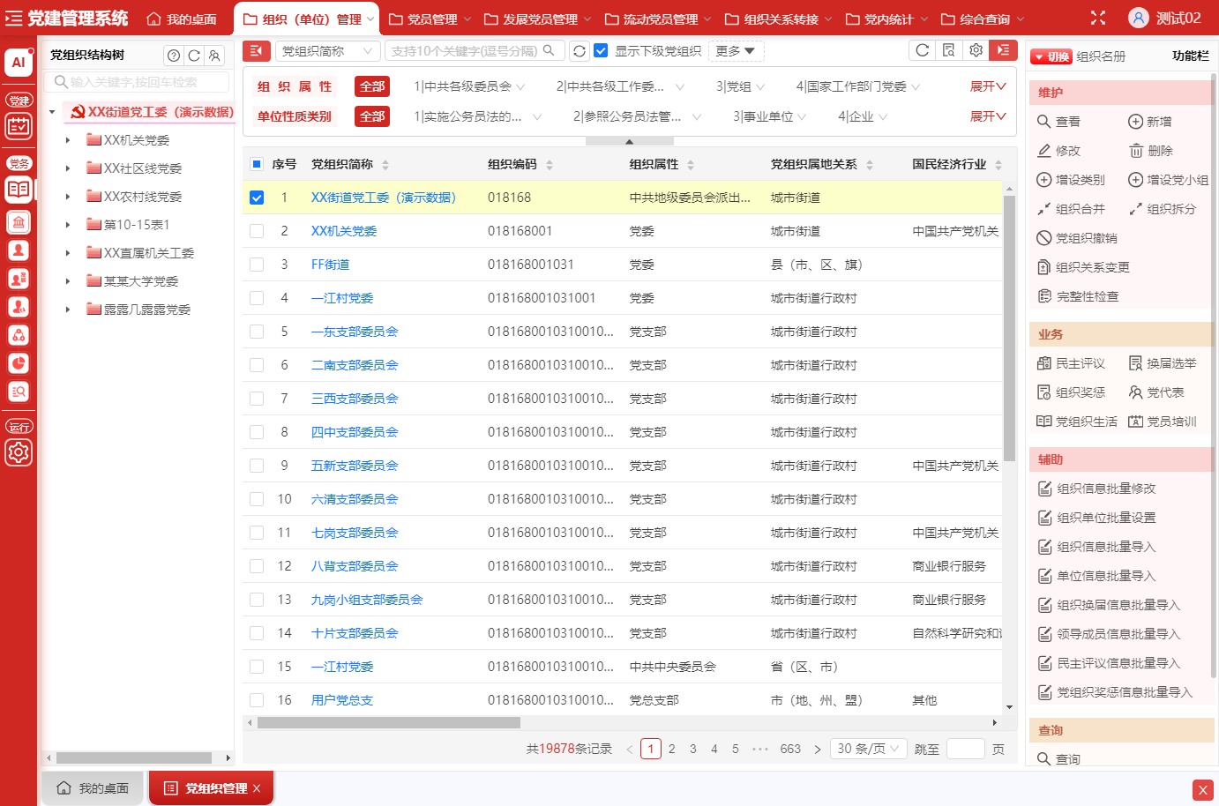
Task: Click the 全部 button for 单位性质类别
Action: tap(372, 116)
